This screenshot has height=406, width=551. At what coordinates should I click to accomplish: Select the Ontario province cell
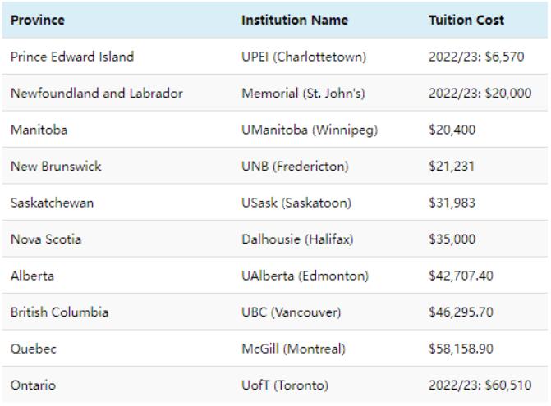point(33,385)
